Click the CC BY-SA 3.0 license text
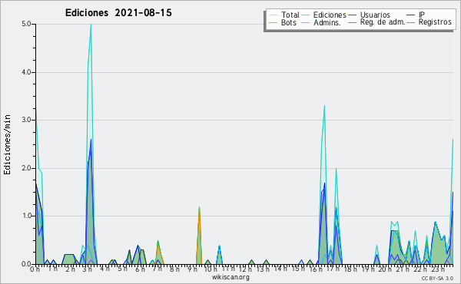 (437, 278)
